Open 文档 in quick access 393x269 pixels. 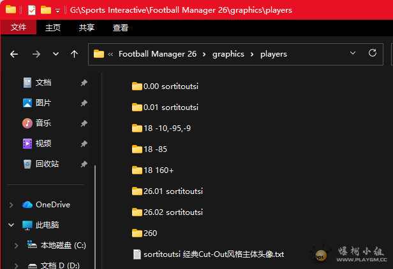click(43, 83)
